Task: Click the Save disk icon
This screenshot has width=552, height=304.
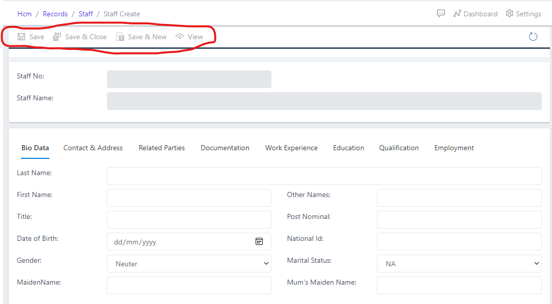Action: click(x=21, y=36)
